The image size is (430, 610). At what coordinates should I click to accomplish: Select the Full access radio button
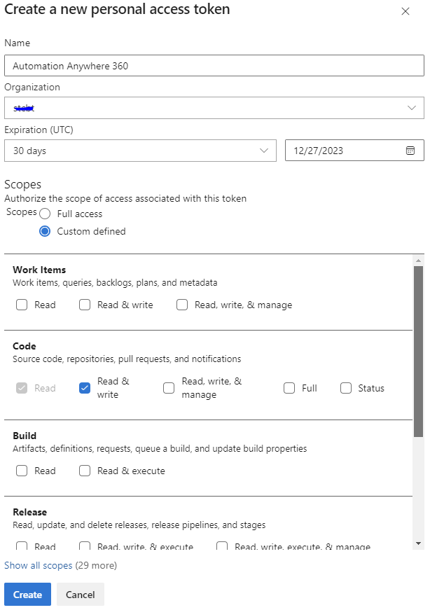44,214
